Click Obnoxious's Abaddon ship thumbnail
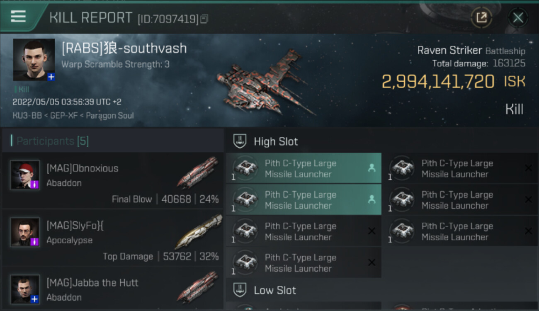Image resolution: width=539 pixels, height=311 pixels. 198,172
